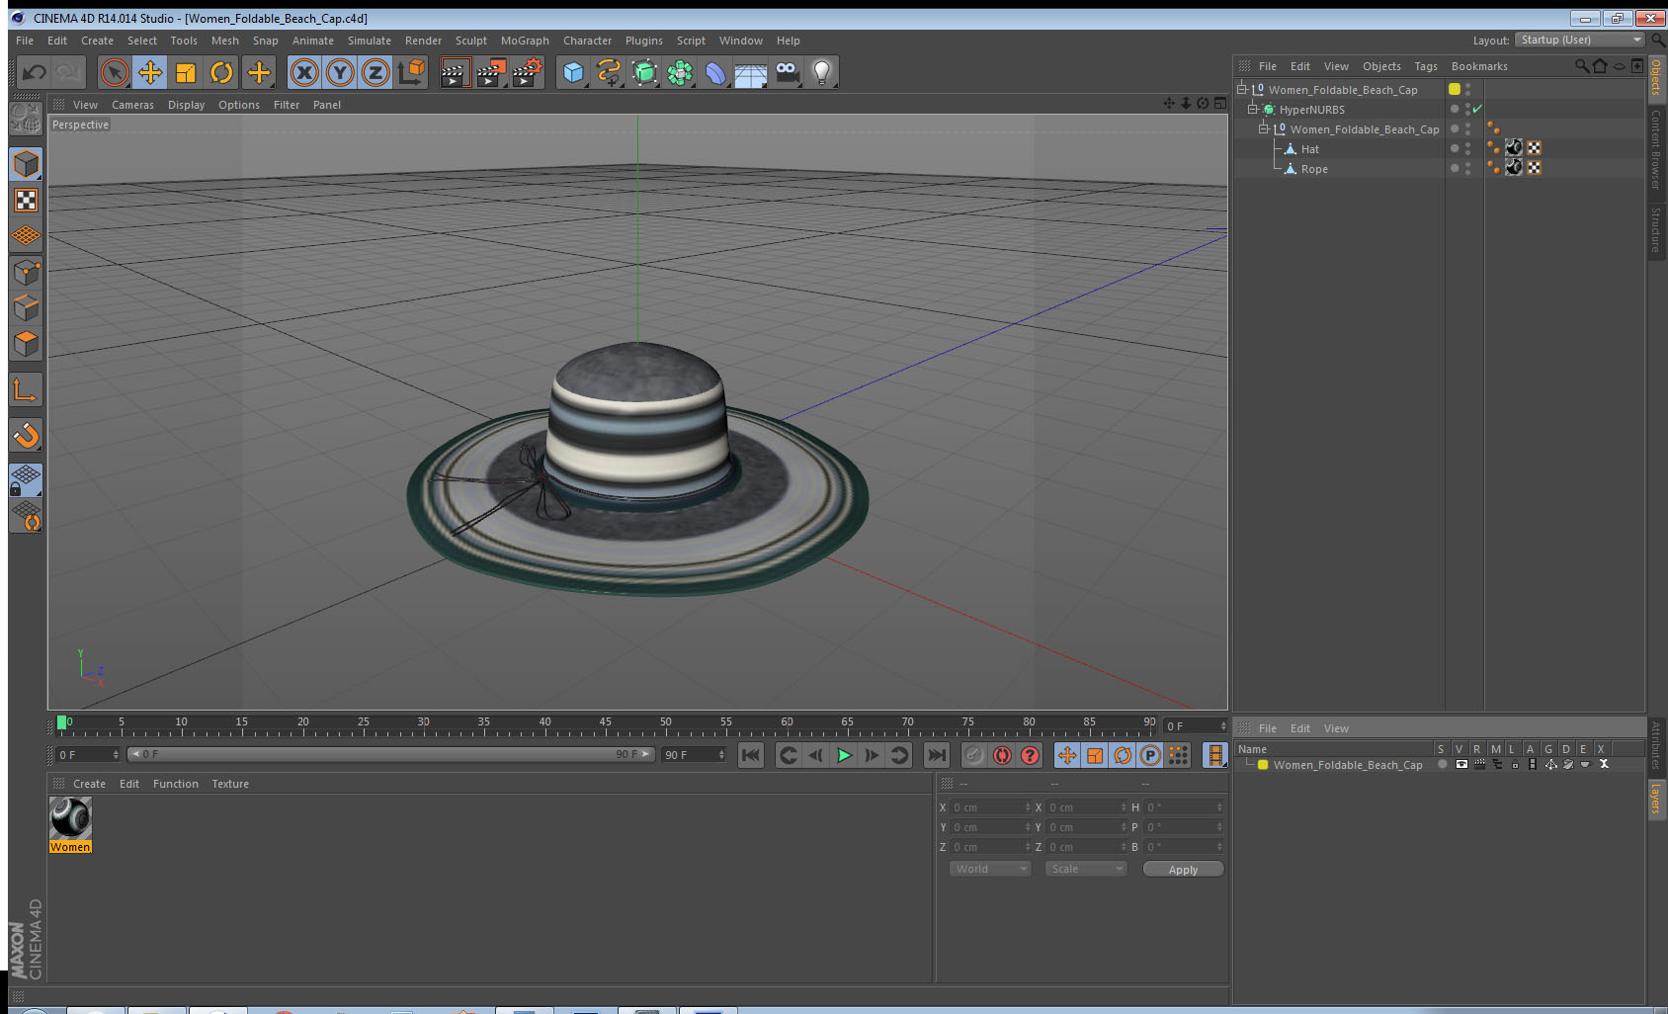Toggle layer solo for Women_Foldable_Beach_Cap layer
The image size is (1668, 1014).
click(1443, 764)
